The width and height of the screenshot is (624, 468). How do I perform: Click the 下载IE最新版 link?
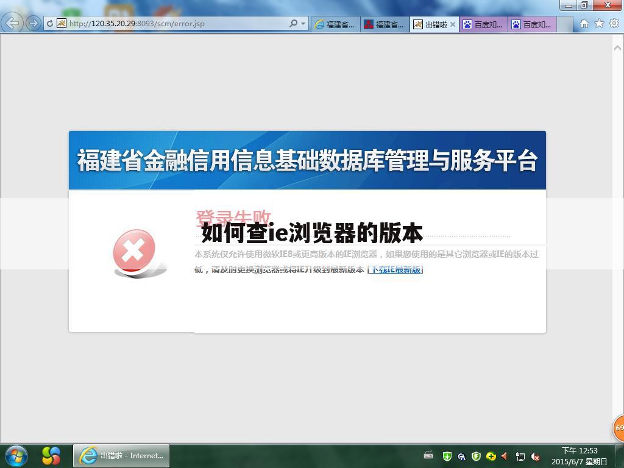(x=395, y=269)
